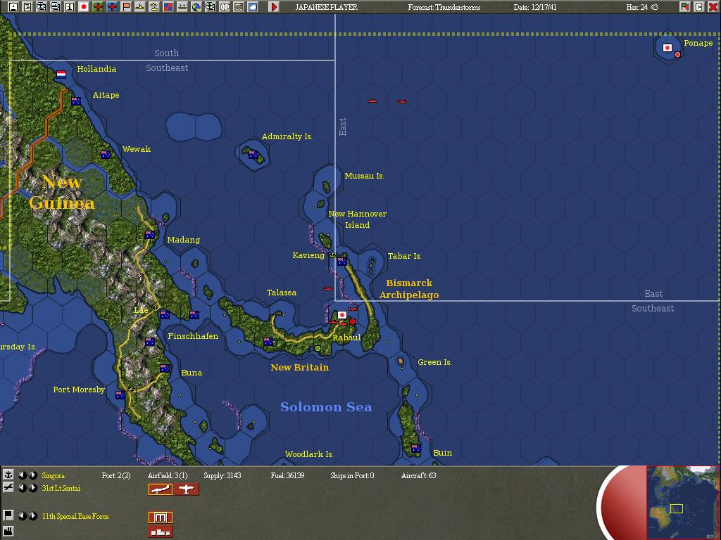The height and width of the screenshot is (540, 721).
Task: Click the Fuel: 36139 value
Action: [x=287, y=475]
